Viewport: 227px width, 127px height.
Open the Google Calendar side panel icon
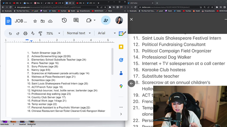[121, 34]
